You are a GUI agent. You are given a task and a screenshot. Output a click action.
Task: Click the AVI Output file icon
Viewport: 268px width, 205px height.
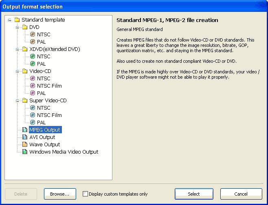25,137
